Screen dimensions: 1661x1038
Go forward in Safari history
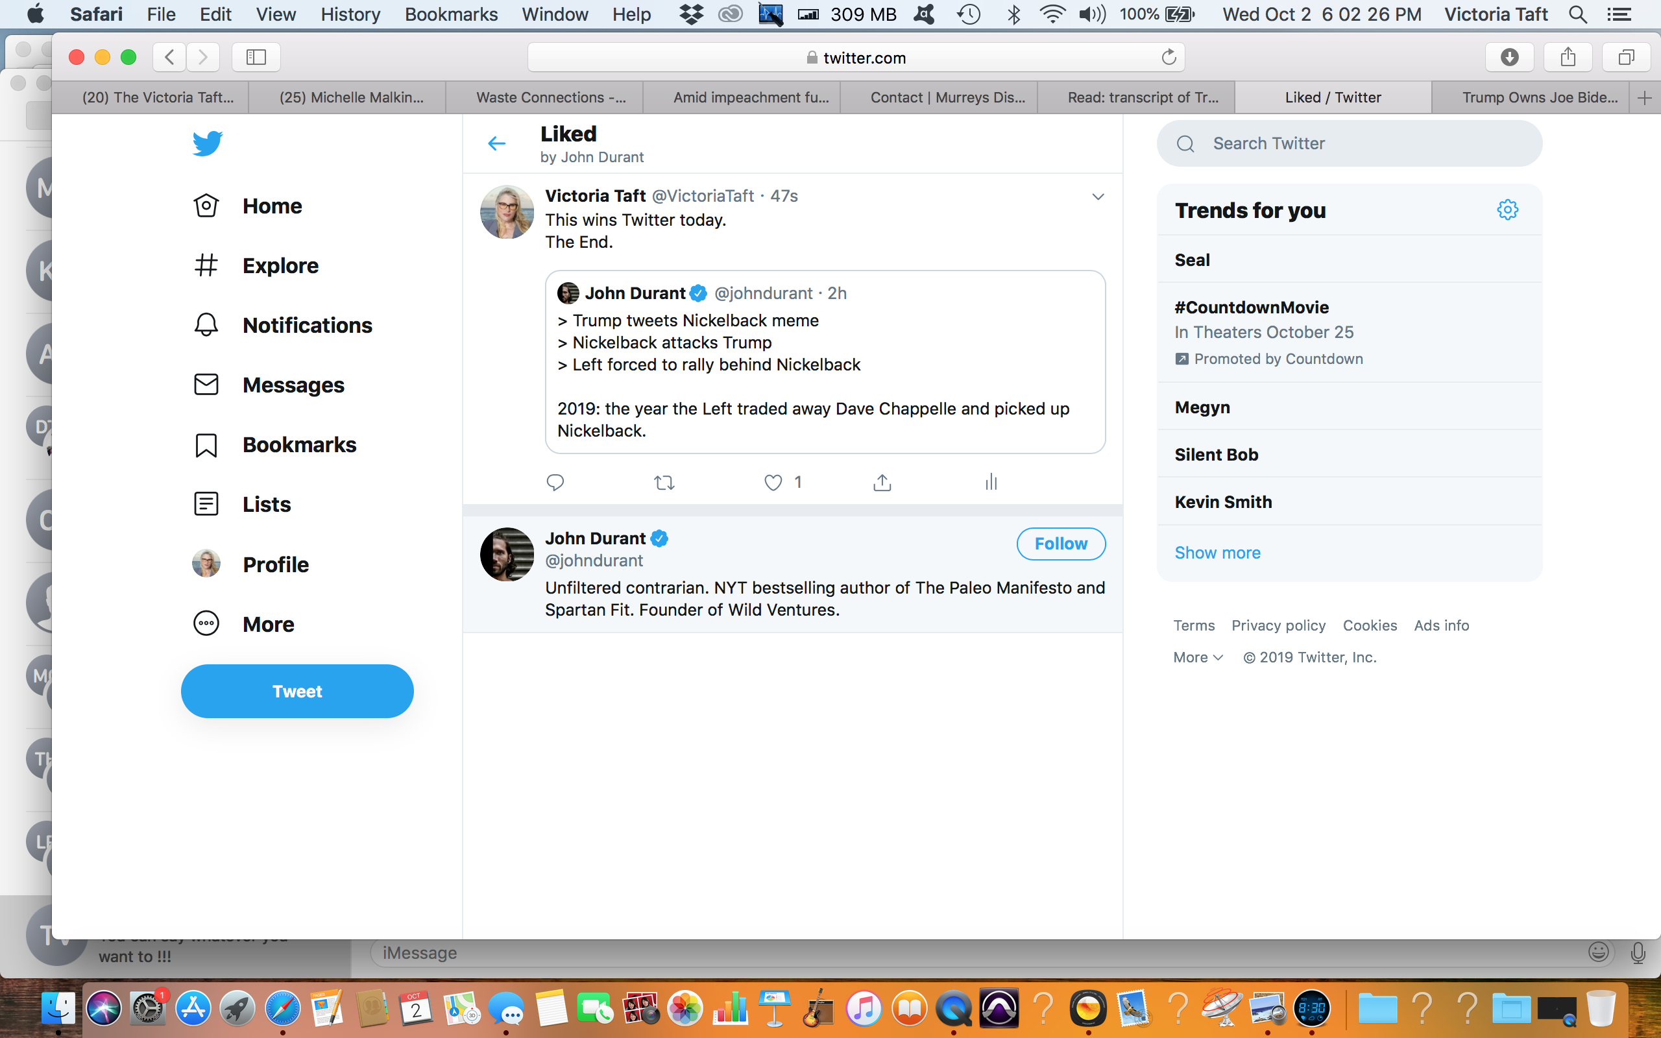pyautogui.click(x=202, y=57)
